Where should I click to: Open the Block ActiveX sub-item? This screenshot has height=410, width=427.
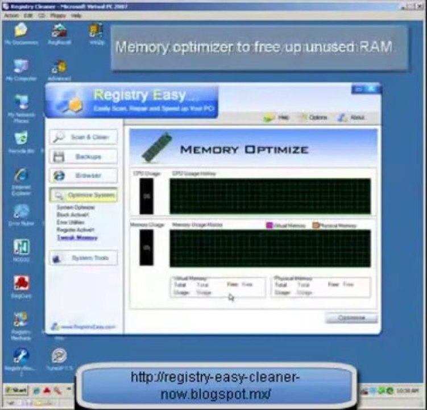point(73,215)
